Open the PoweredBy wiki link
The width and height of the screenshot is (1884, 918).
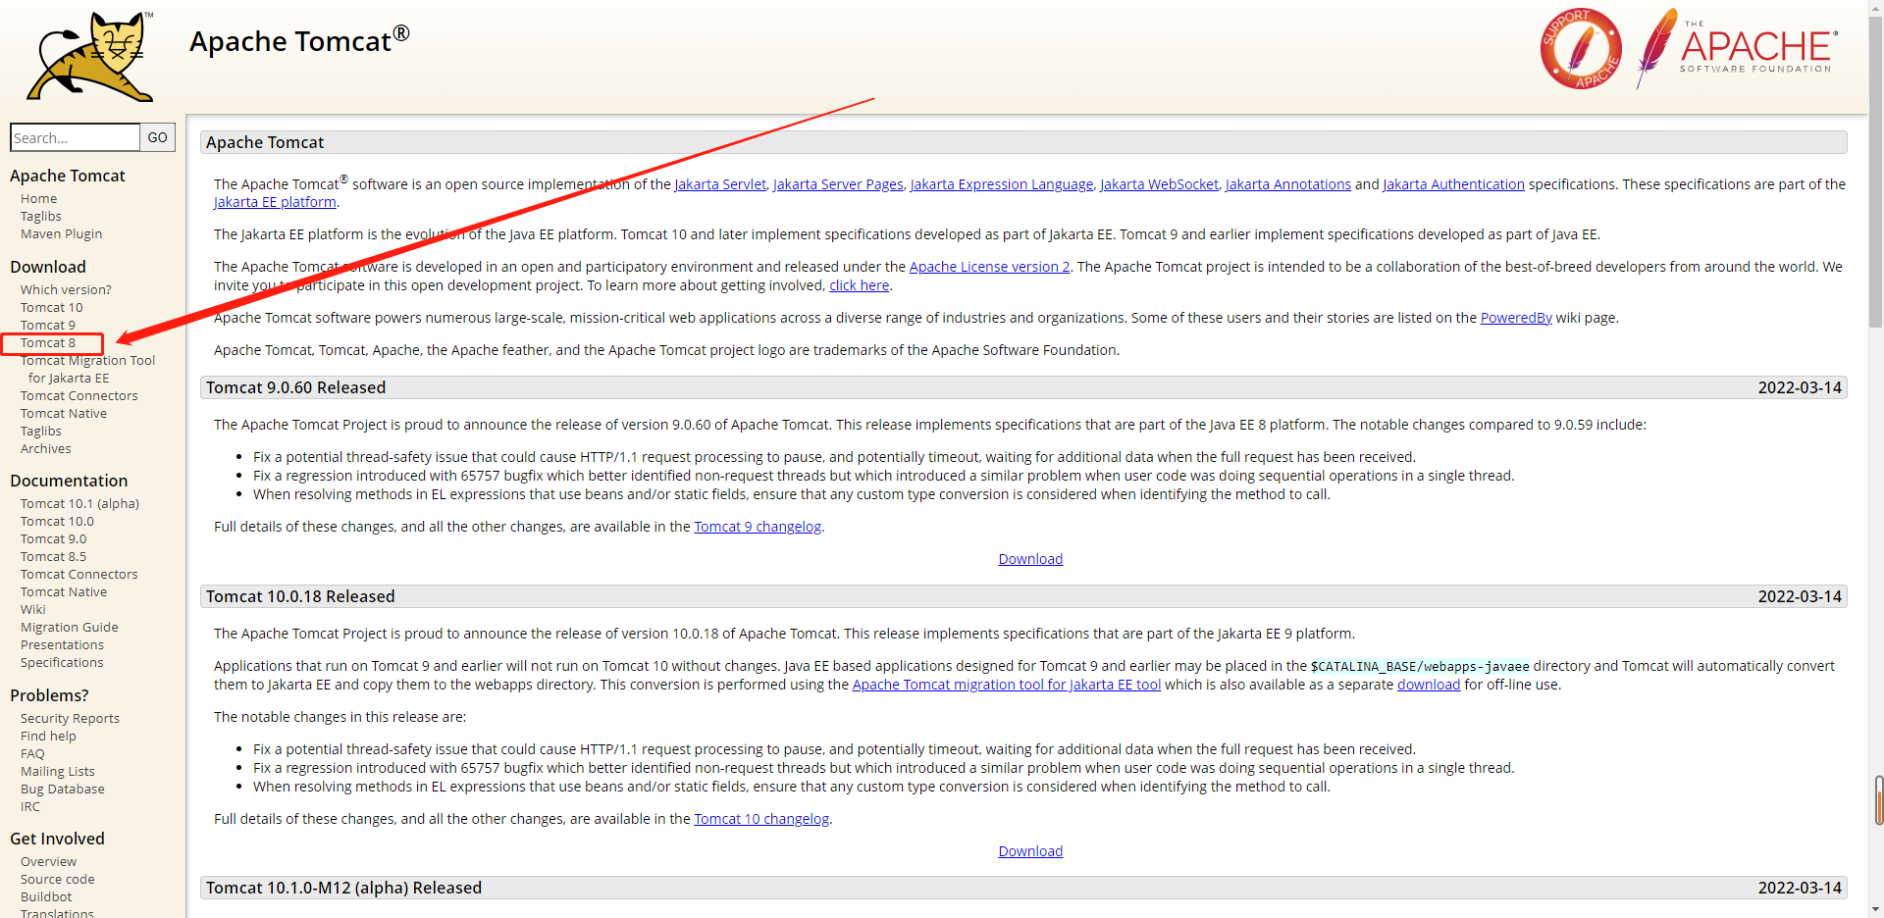(1516, 318)
